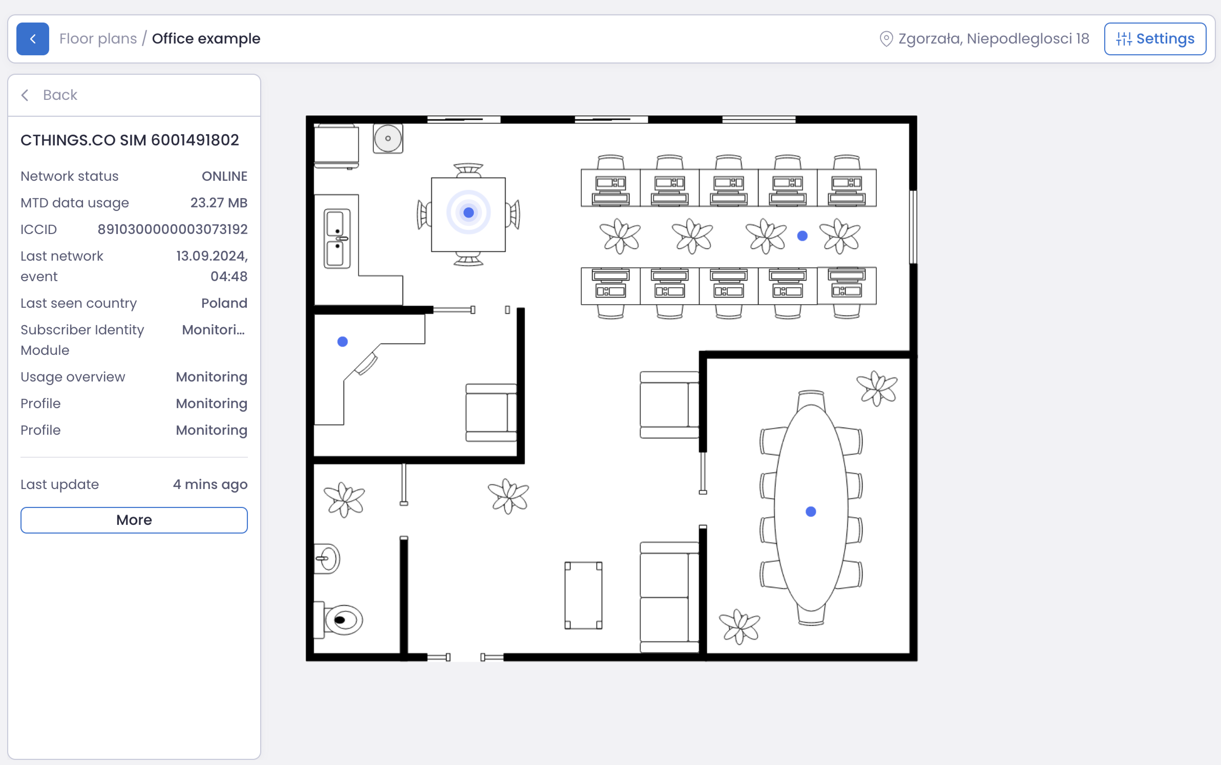This screenshot has width=1221, height=765.
Task: Click the Back chevron in the side panel
Action: [25, 95]
